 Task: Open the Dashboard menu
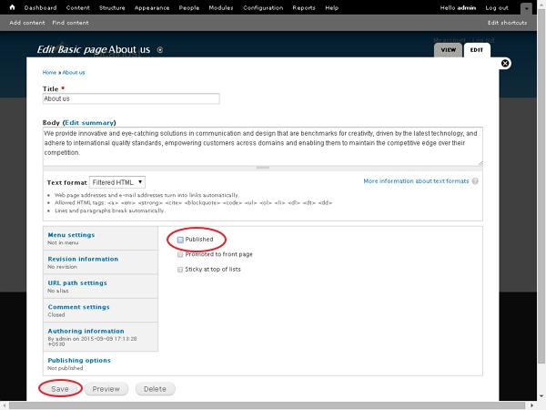click(40, 7)
